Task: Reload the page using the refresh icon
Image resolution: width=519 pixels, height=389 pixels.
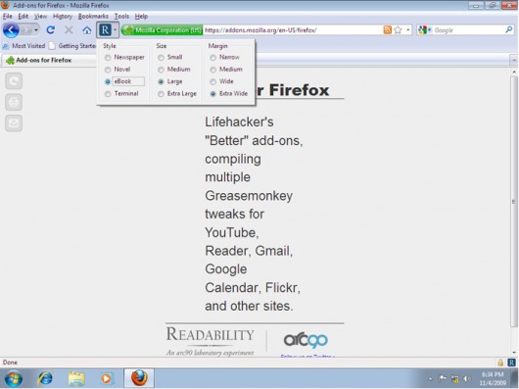Action: tap(50, 30)
